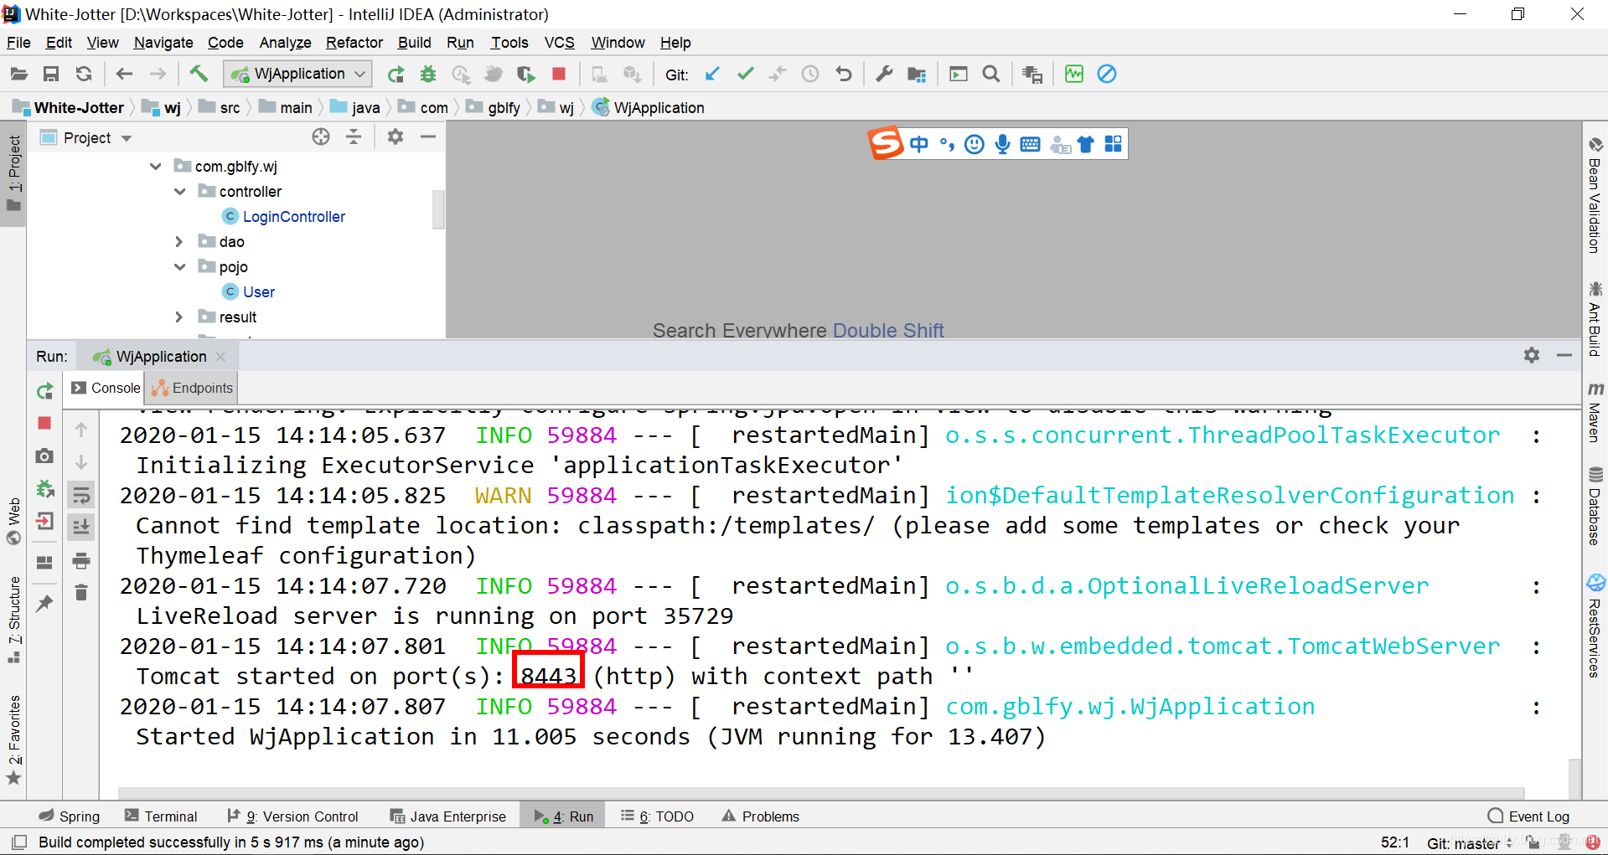Click Collapse All in Project panel

(x=354, y=137)
